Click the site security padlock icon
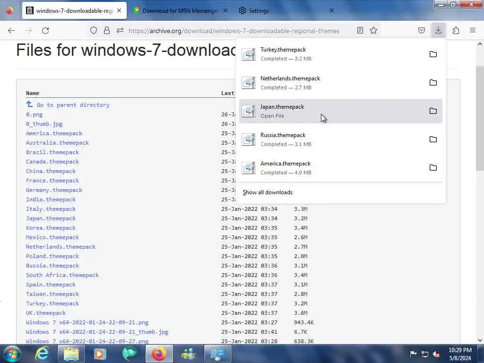 106,30
